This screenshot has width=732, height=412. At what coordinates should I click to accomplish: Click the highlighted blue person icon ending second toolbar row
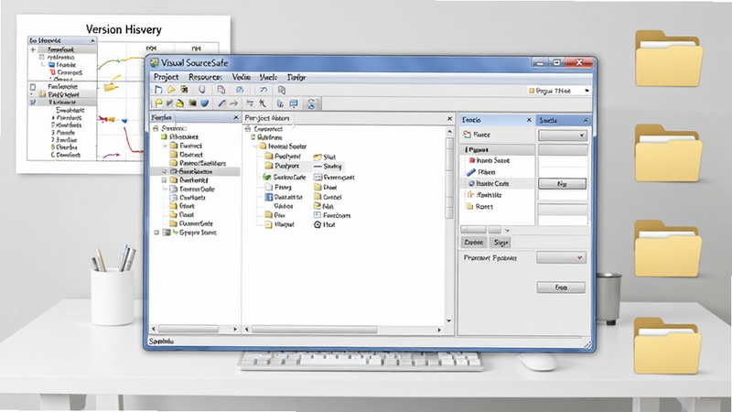311,103
